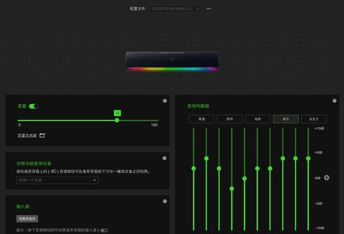Expand the 配置文件 profile dropdown
This screenshot has height=234, width=344.
point(176,9)
